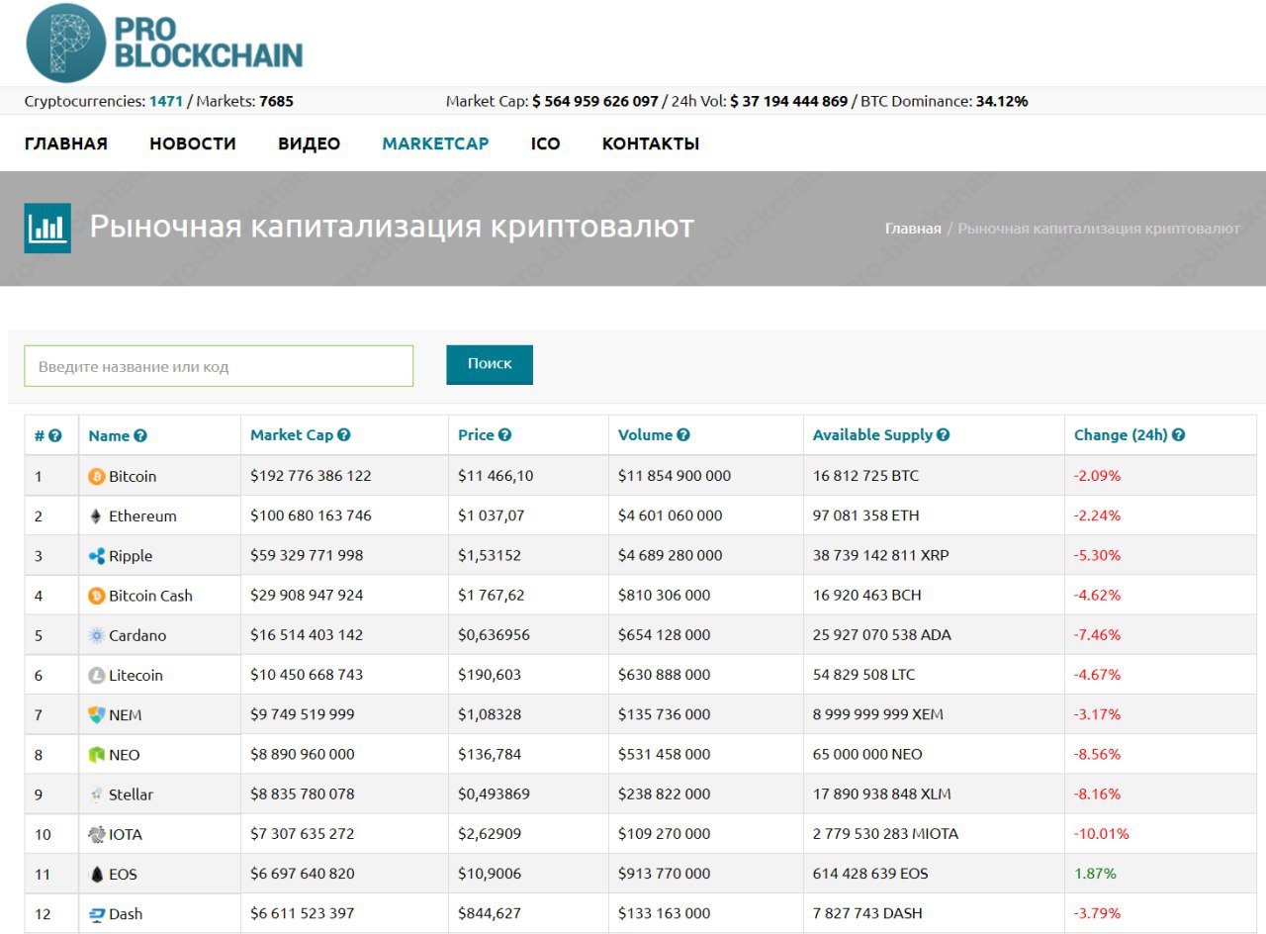Open the Dash coin name link
This screenshot has width=1266, height=934.
(x=126, y=914)
